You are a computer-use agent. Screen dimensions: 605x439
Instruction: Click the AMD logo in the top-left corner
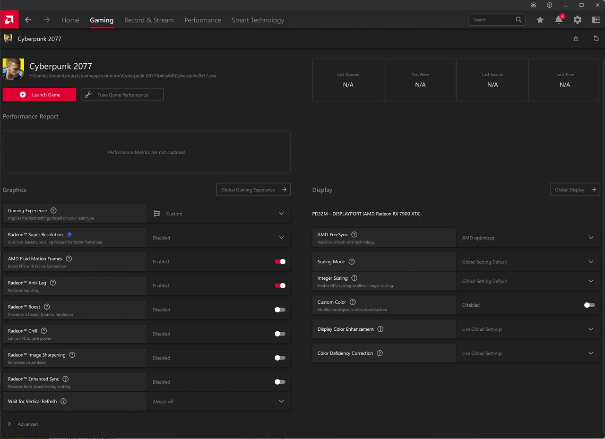9,20
